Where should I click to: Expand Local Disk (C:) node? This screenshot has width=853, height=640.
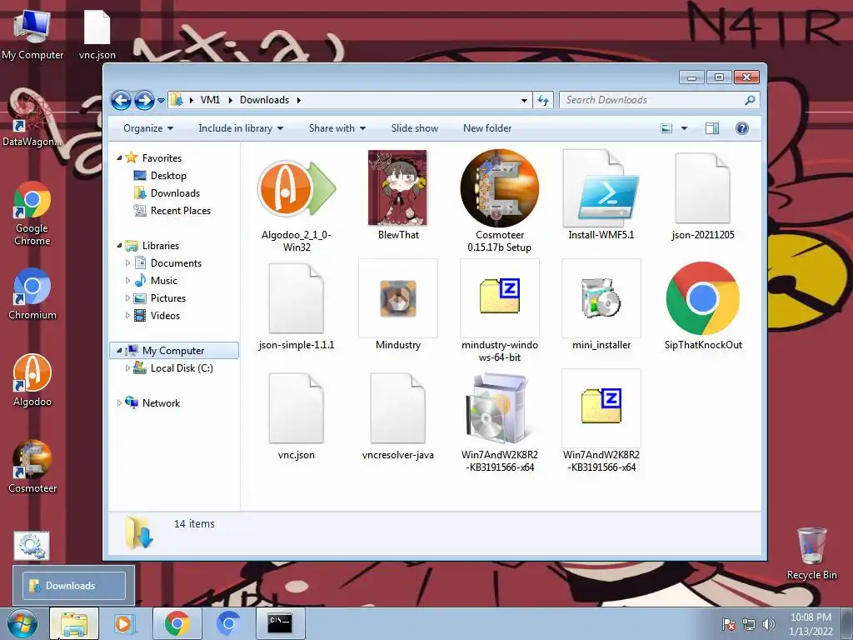tap(127, 367)
